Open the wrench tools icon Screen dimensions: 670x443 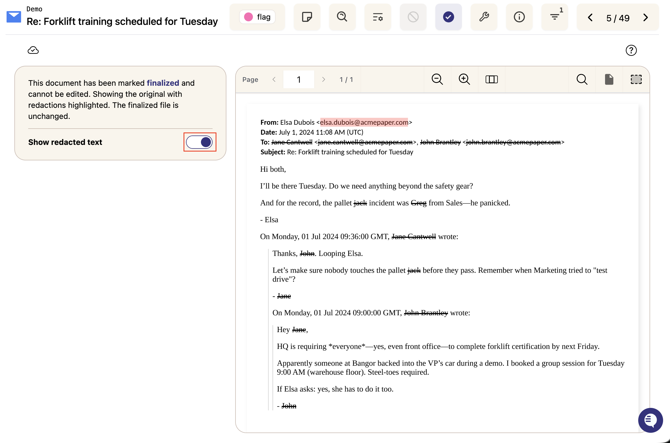[484, 17]
